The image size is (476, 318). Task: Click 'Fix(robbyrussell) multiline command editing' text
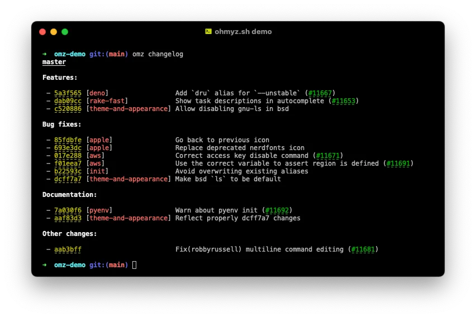(259, 249)
